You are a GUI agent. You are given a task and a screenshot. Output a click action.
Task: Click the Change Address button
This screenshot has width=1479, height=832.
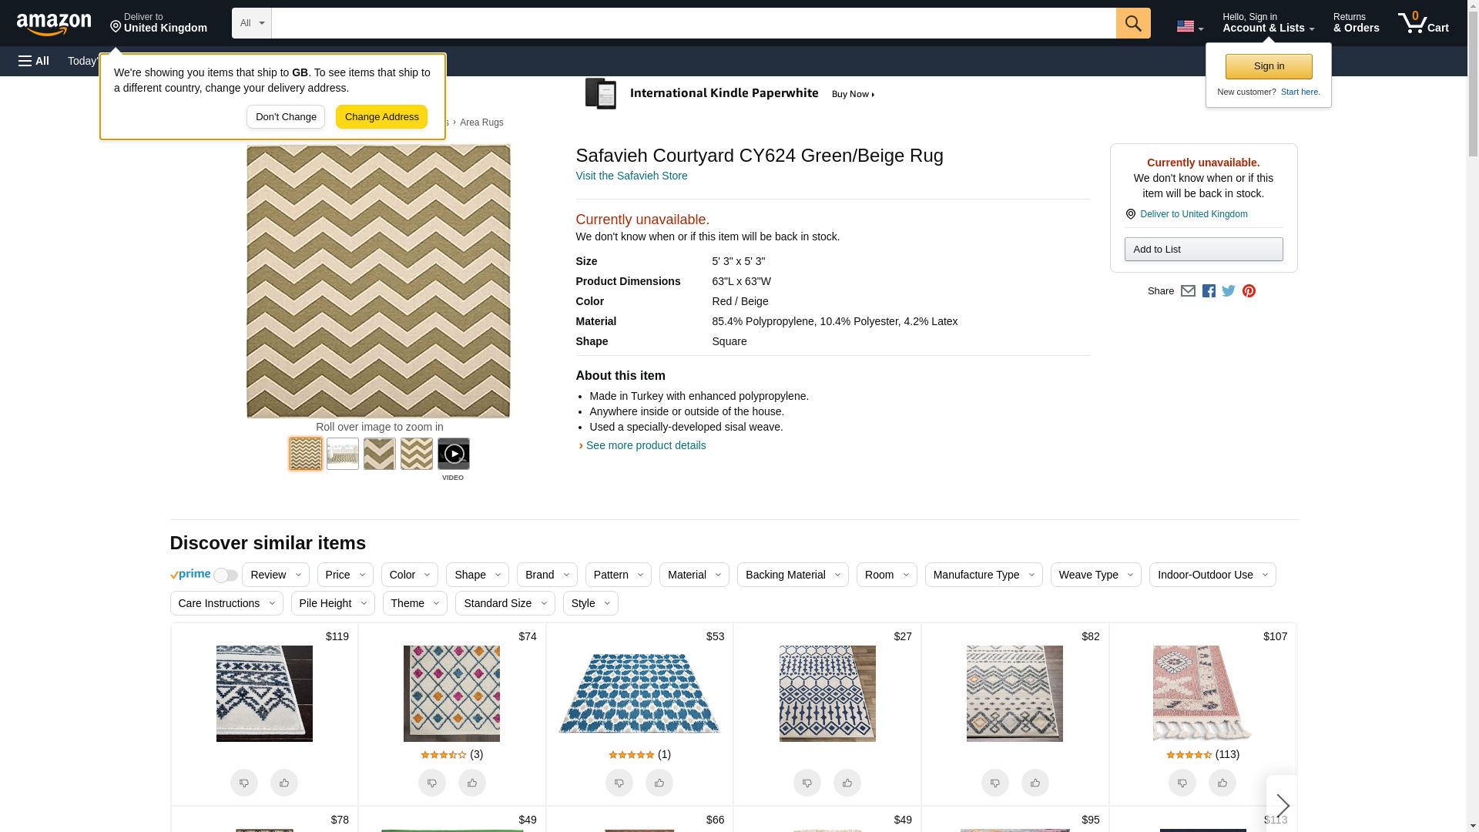pos(381,117)
